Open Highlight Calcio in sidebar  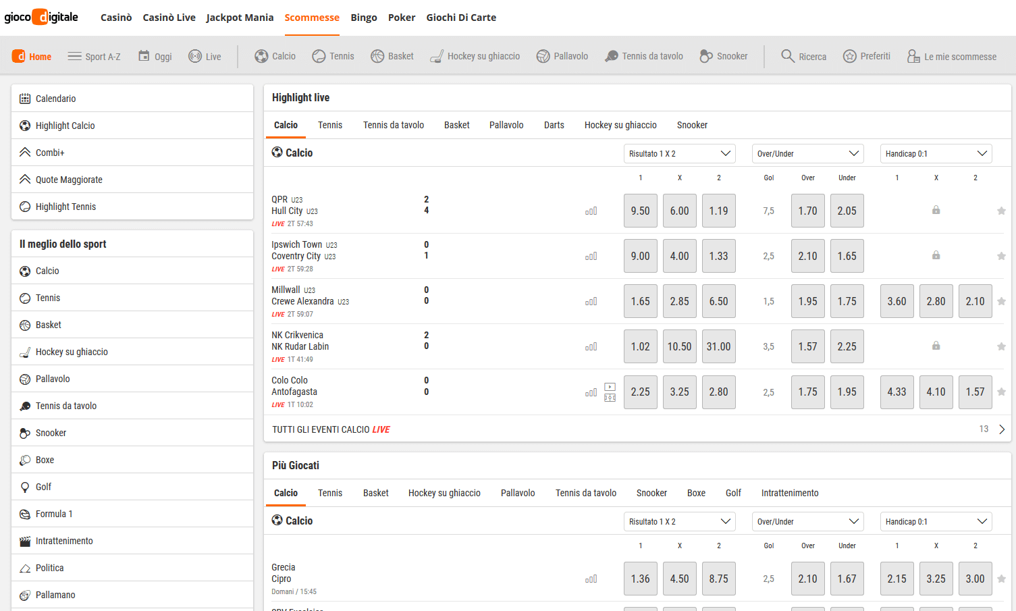tap(132, 126)
